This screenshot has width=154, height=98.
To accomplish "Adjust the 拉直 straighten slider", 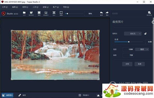I will (129, 42).
